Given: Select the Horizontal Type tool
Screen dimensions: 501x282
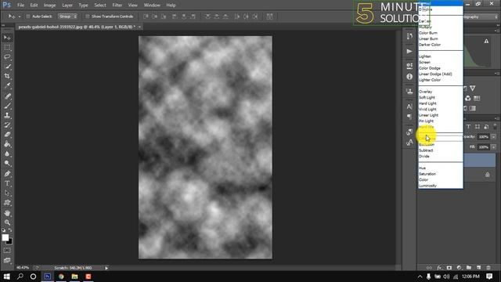Looking at the screenshot, I should (x=7, y=183).
